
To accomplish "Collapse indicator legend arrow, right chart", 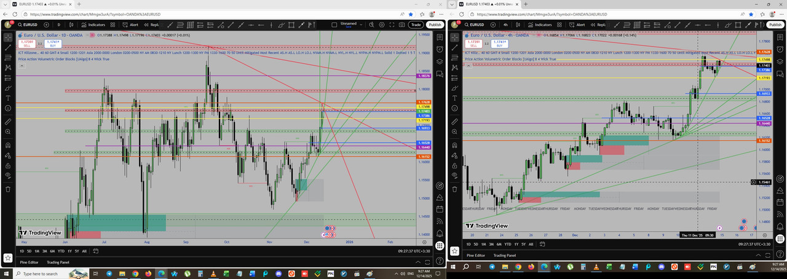I will pos(469,66).
